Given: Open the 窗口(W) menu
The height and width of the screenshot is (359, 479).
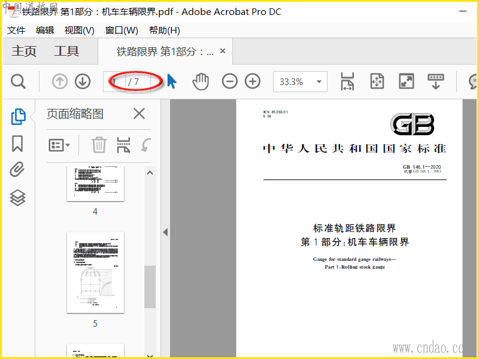Looking at the screenshot, I should click(122, 31).
